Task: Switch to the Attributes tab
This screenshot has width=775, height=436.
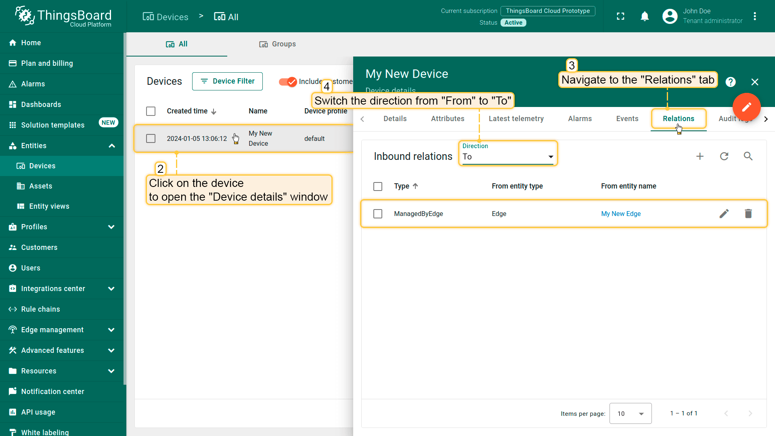Action: click(x=447, y=119)
